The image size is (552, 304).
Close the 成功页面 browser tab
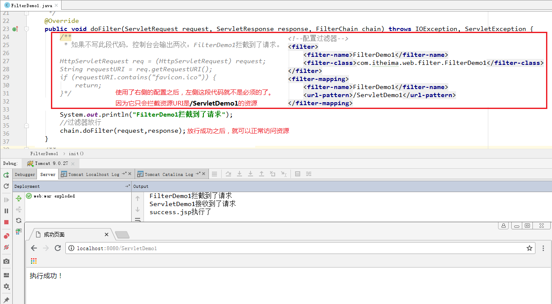[x=107, y=234]
